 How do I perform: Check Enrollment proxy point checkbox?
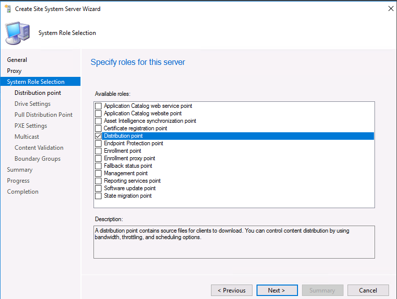coord(98,158)
